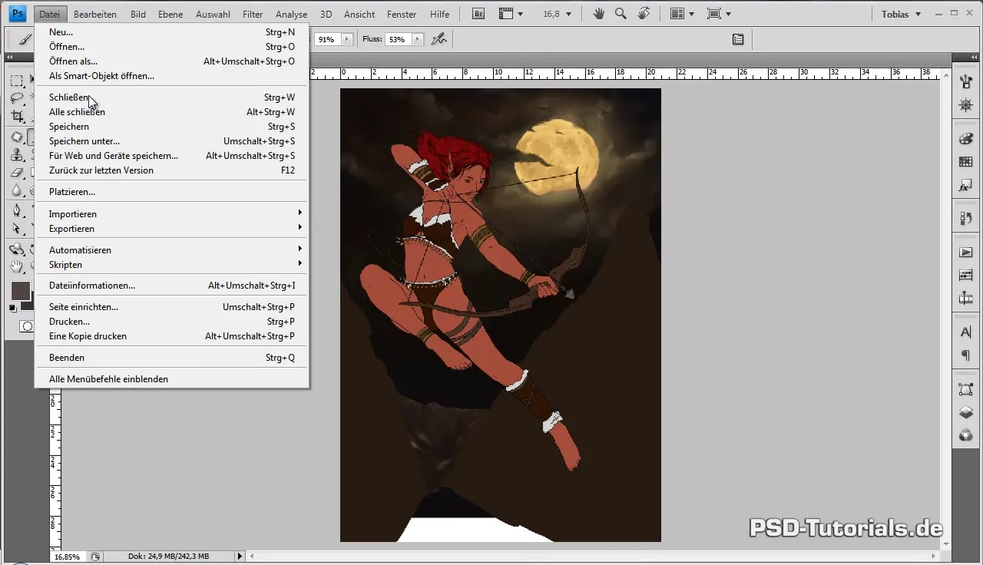Select the Blur drop tool in the toolbox
Viewport: 983px width, 565px height.
pyautogui.click(x=17, y=190)
